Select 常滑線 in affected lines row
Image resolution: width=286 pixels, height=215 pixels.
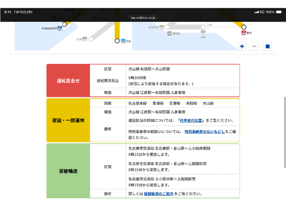click(x=158, y=103)
